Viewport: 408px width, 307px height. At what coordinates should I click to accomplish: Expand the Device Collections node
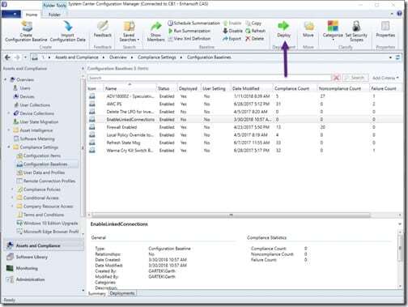(x=9, y=113)
